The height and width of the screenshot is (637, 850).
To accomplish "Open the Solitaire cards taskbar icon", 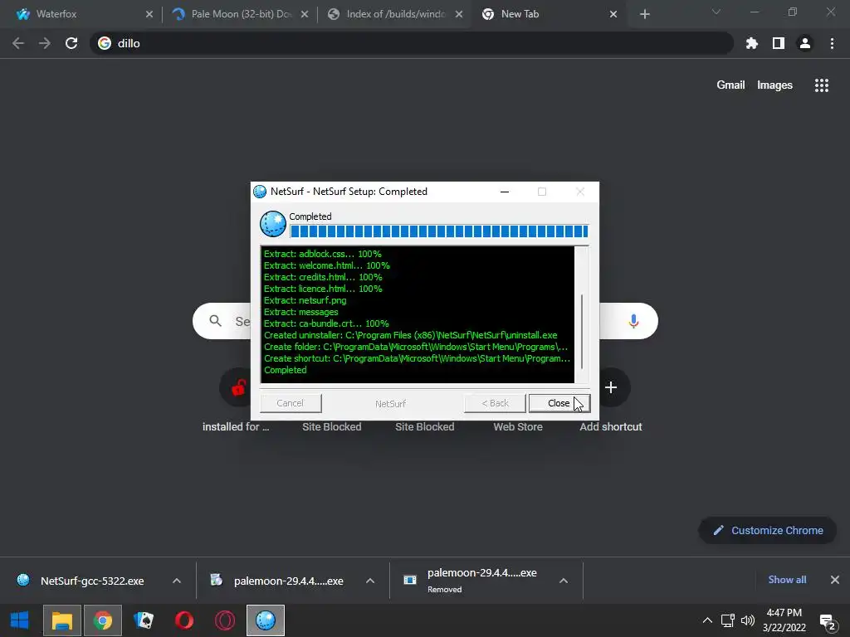I will pos(144,620).
